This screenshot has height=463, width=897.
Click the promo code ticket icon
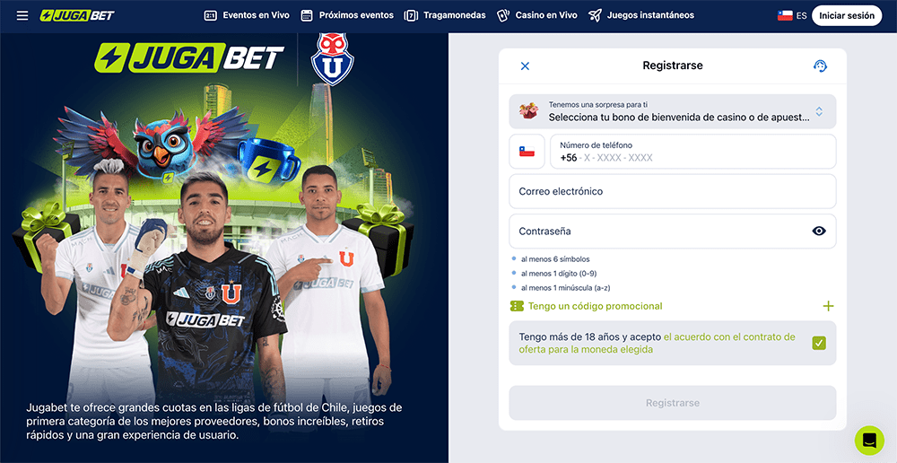517,306
